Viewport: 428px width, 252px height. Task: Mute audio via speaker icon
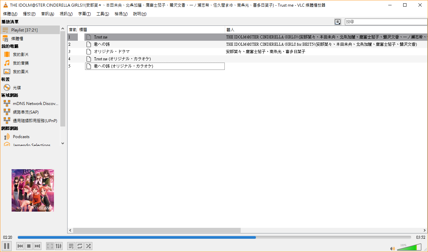(x=392, y=248)
